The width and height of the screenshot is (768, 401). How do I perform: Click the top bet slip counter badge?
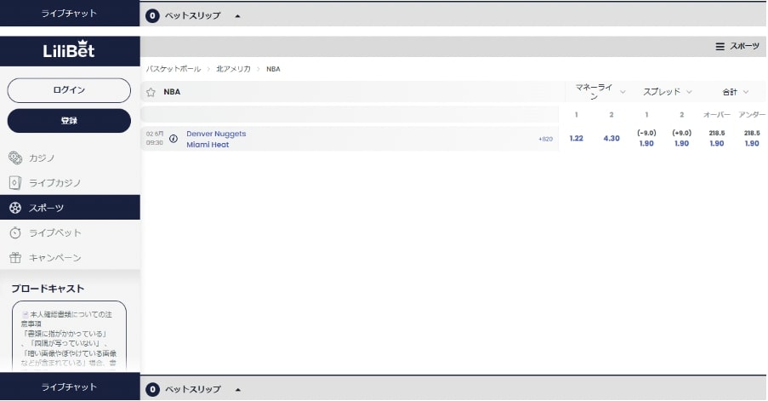pyautogui.click(x=152, y=15)
